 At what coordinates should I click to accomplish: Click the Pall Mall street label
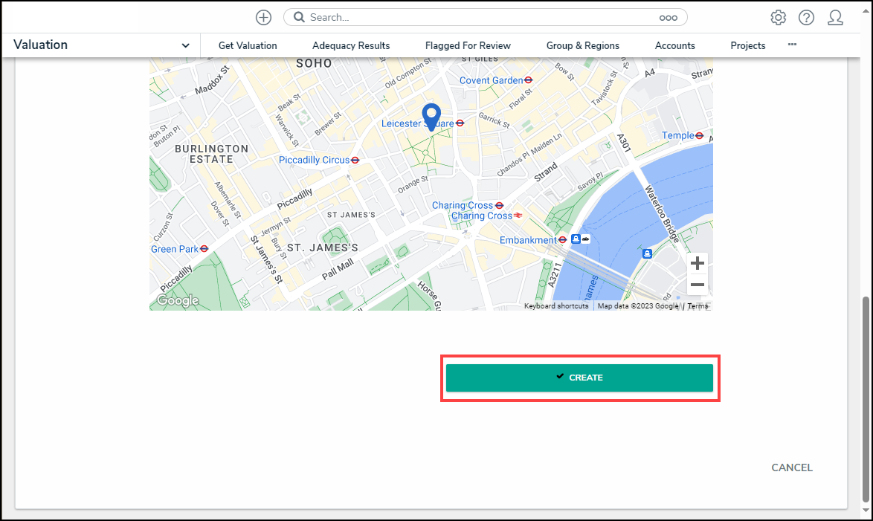(x=338, y=269)
